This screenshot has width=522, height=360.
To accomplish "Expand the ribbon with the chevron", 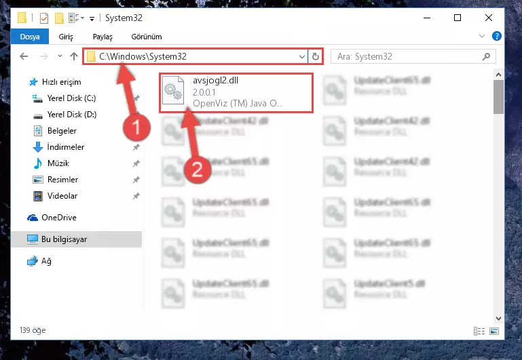I will tap(481, 36).
